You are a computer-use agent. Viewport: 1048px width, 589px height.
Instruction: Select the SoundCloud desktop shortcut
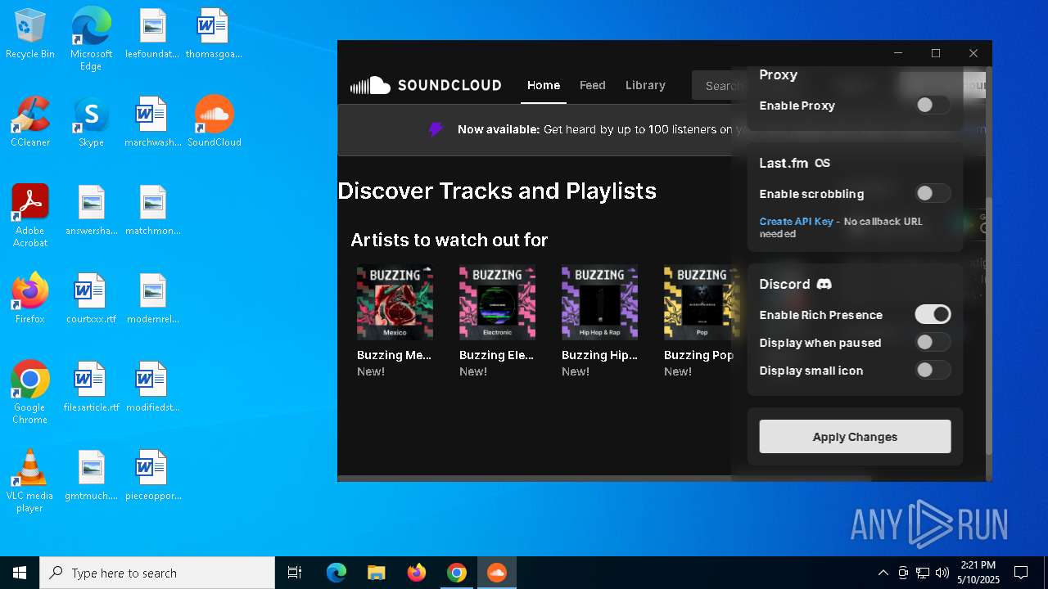point(215,122)
